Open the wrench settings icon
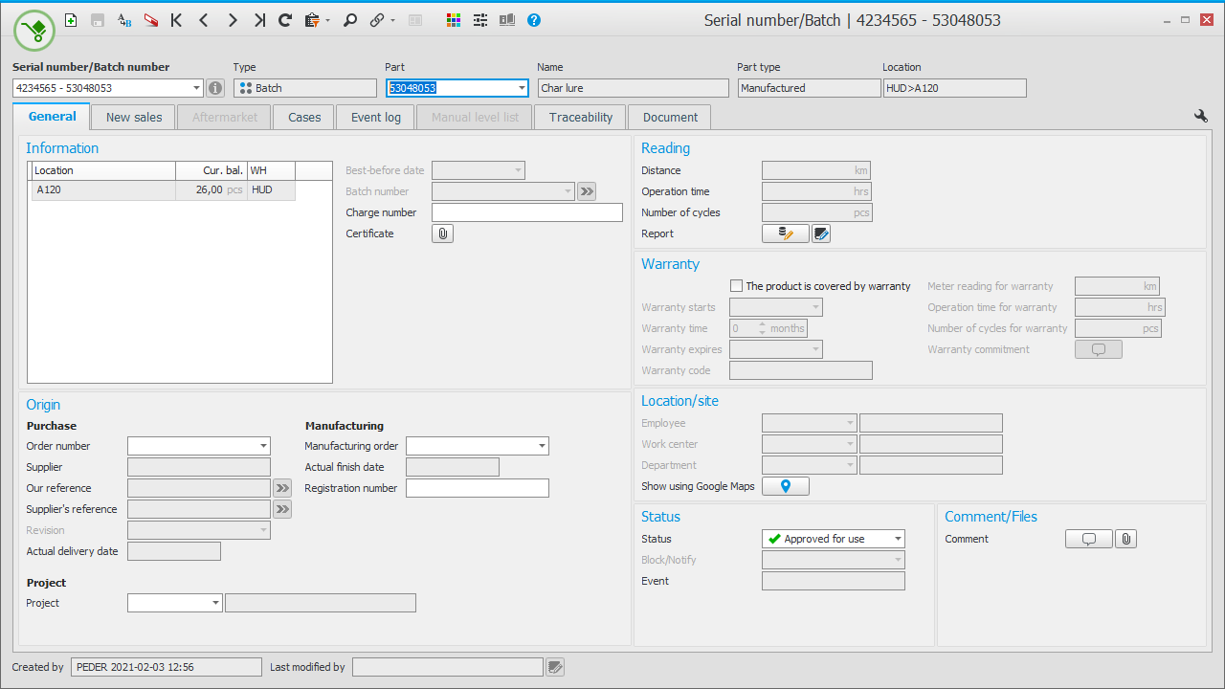The height and width of the screenshot is (689, 1225). tap(1200, 116)
